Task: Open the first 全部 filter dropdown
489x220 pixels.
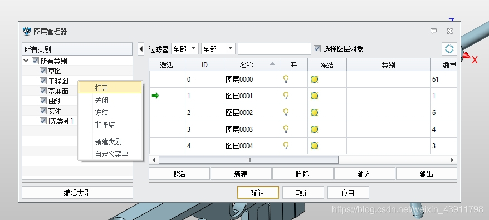Action: [184, 49]
